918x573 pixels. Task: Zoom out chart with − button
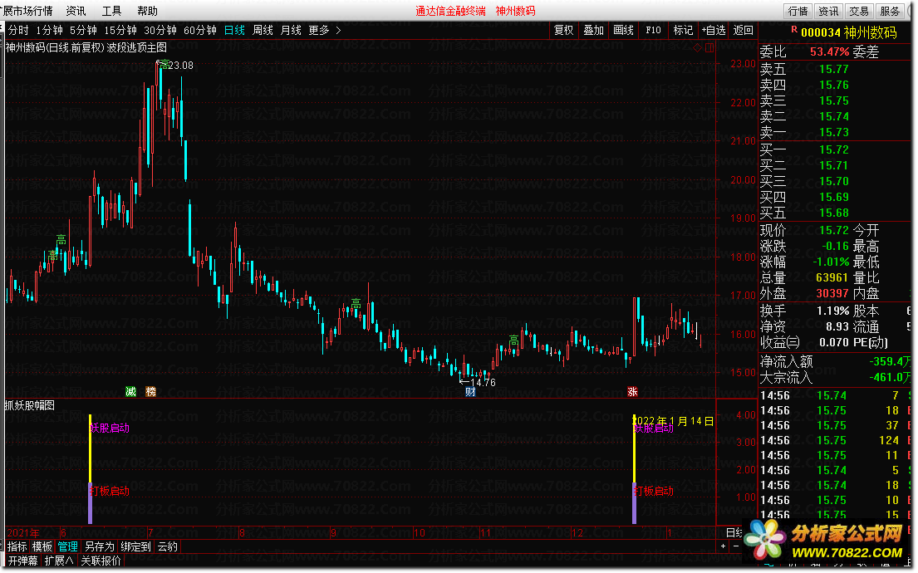735,546
